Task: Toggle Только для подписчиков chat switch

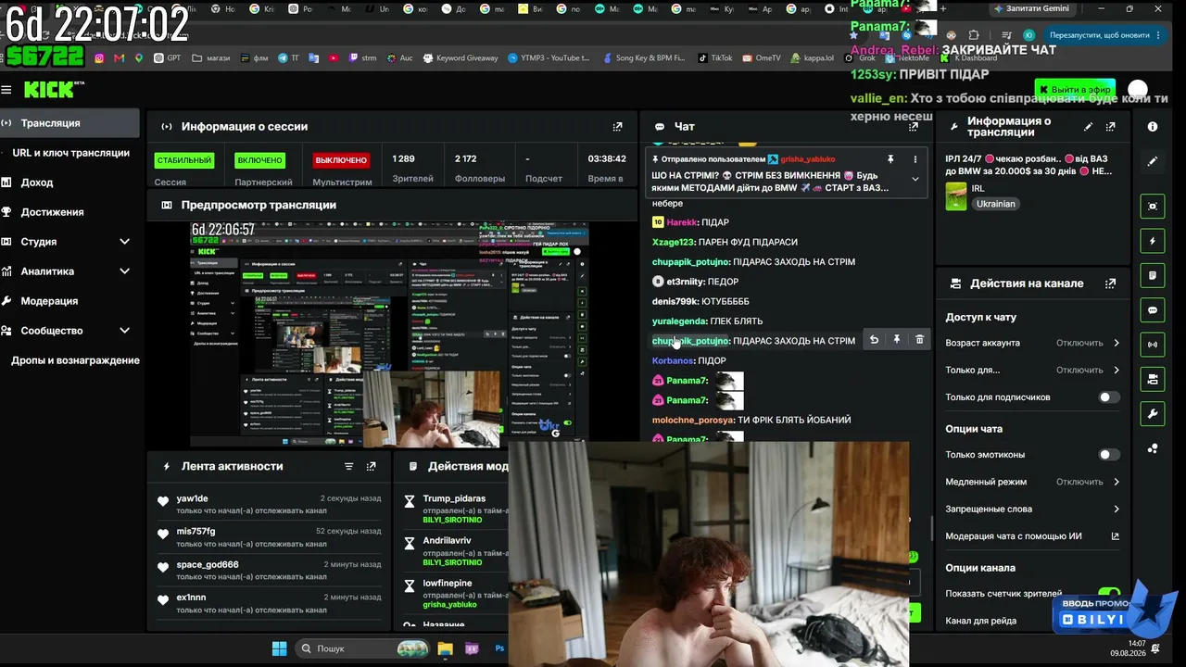Action: [1108, 397]
